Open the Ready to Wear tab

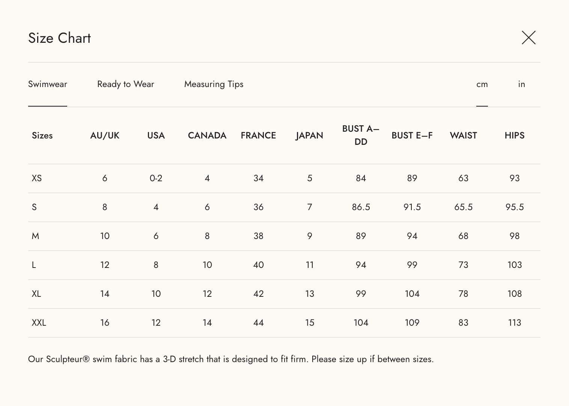(126, 84)
